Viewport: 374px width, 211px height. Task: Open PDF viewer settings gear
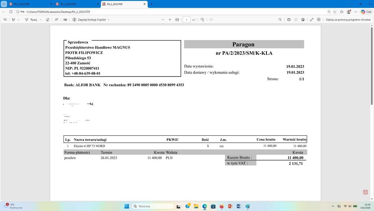coord(319,19)
